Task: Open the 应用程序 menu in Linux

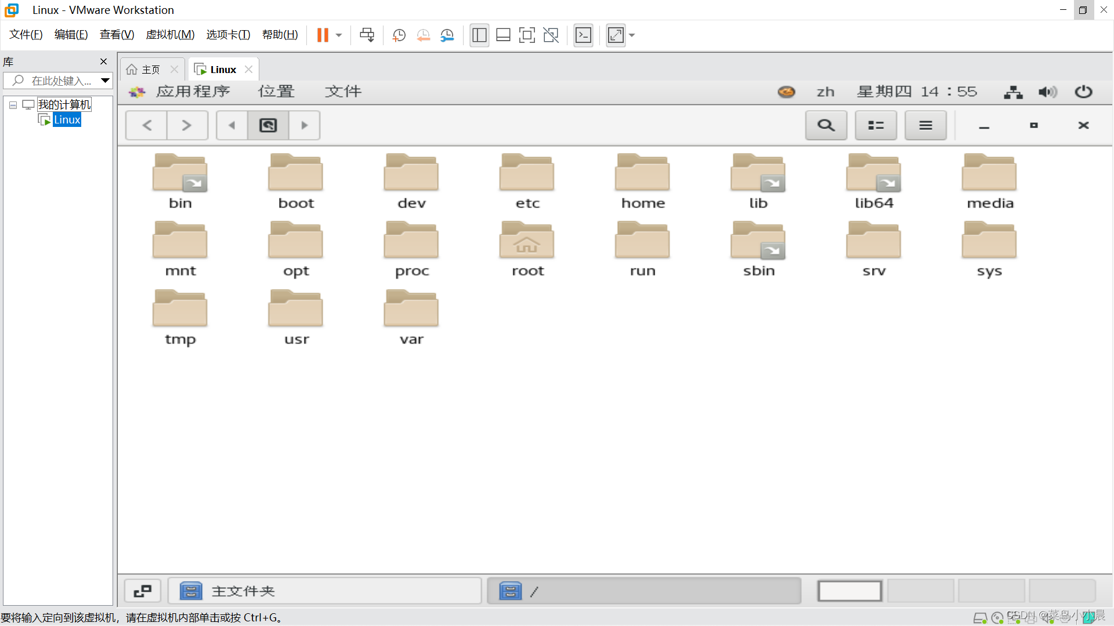Action: (x=193, y=92)
